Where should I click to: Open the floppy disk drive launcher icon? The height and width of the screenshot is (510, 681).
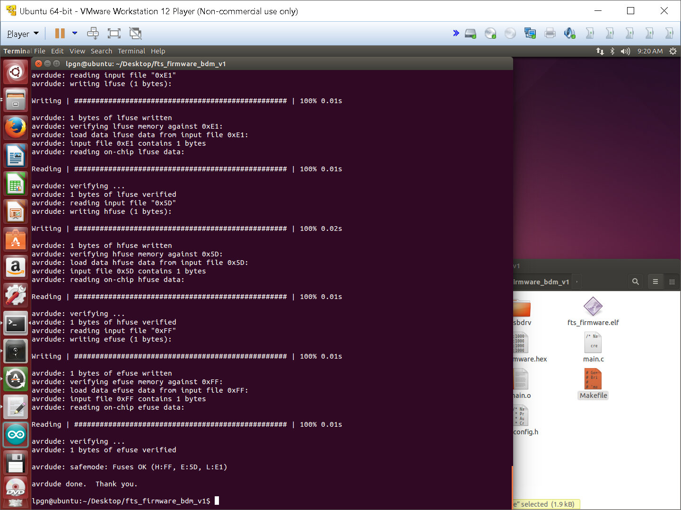[16, 463]
